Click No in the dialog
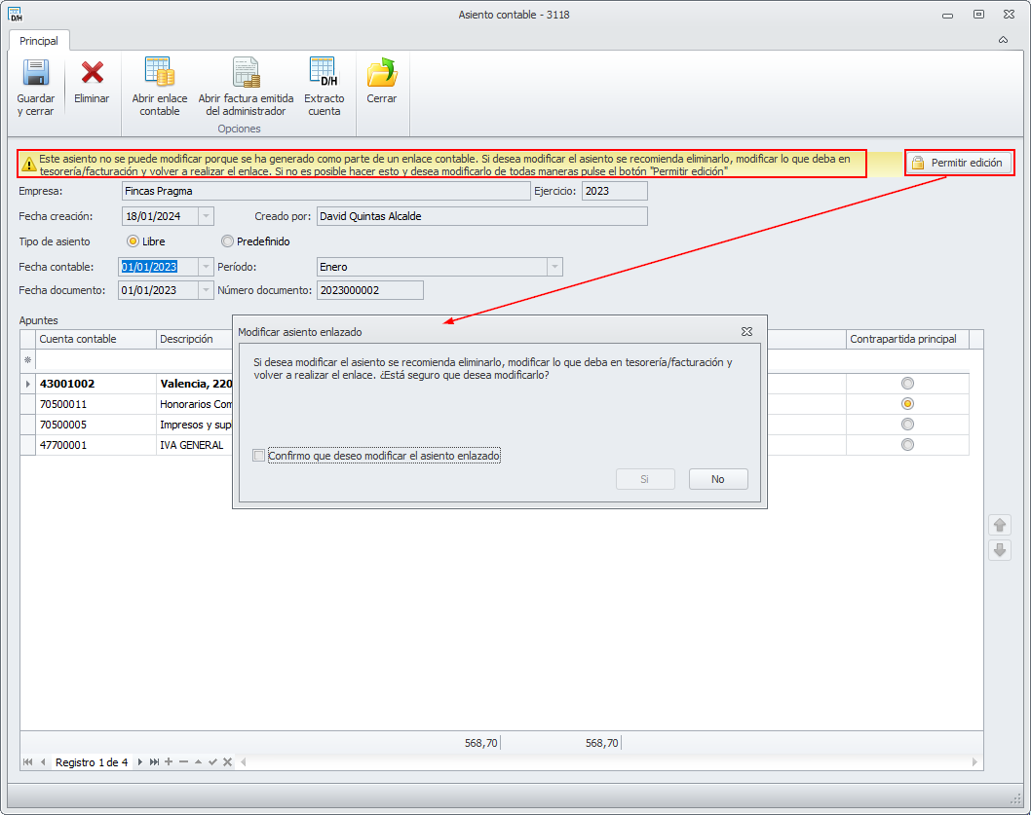The height and width of the screenshot is (815, 1031). [718, 479]
